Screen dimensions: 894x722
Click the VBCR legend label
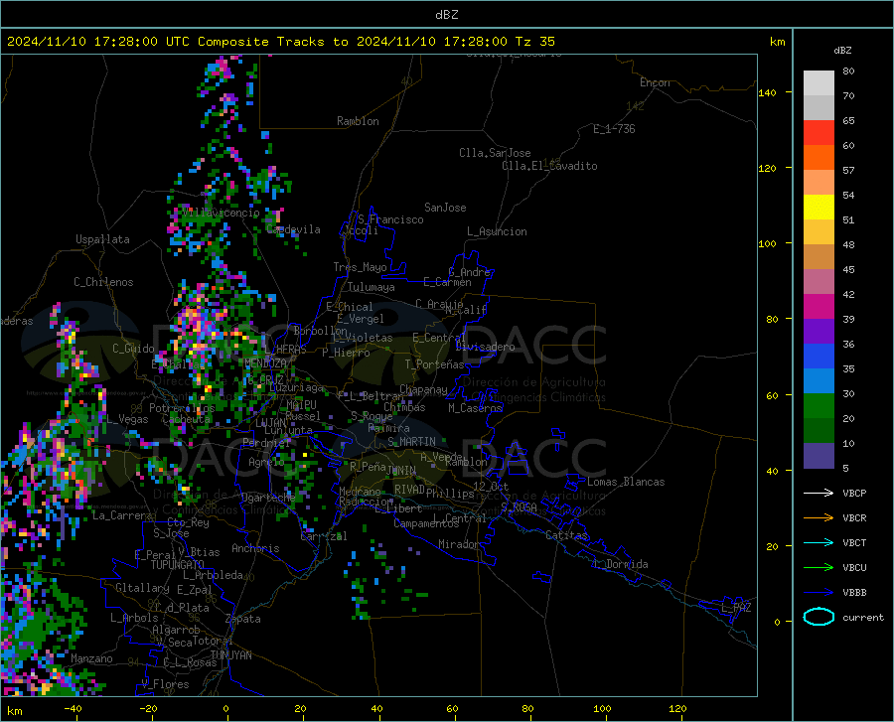pos(854,518)
